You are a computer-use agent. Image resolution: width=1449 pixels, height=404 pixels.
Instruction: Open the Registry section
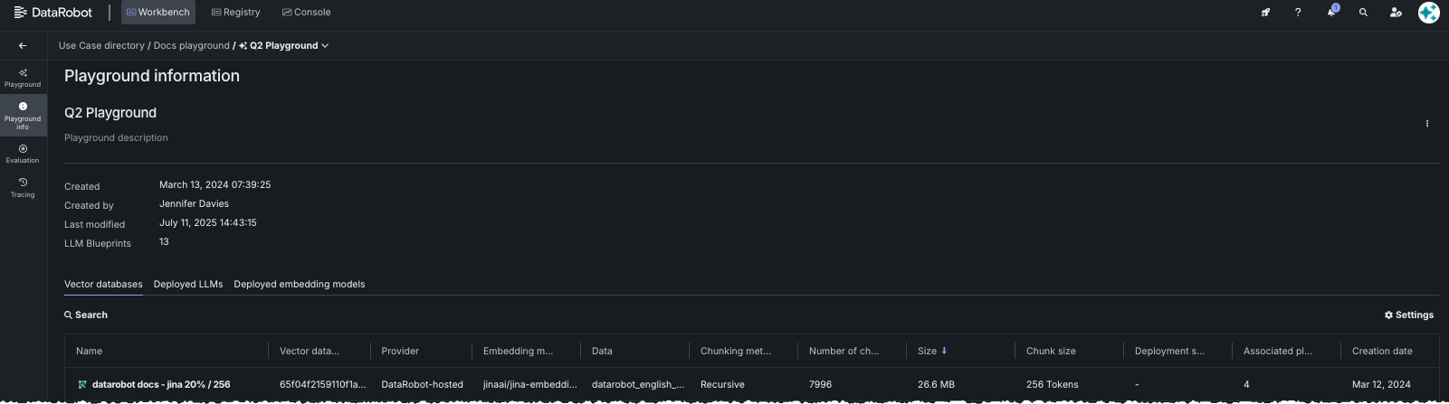point(235,13)
